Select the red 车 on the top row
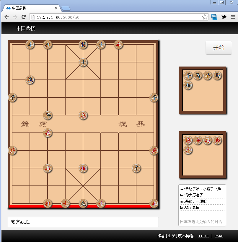Image resolution: width=238 pixels, height=242 pixels. (x=119, y=45)
